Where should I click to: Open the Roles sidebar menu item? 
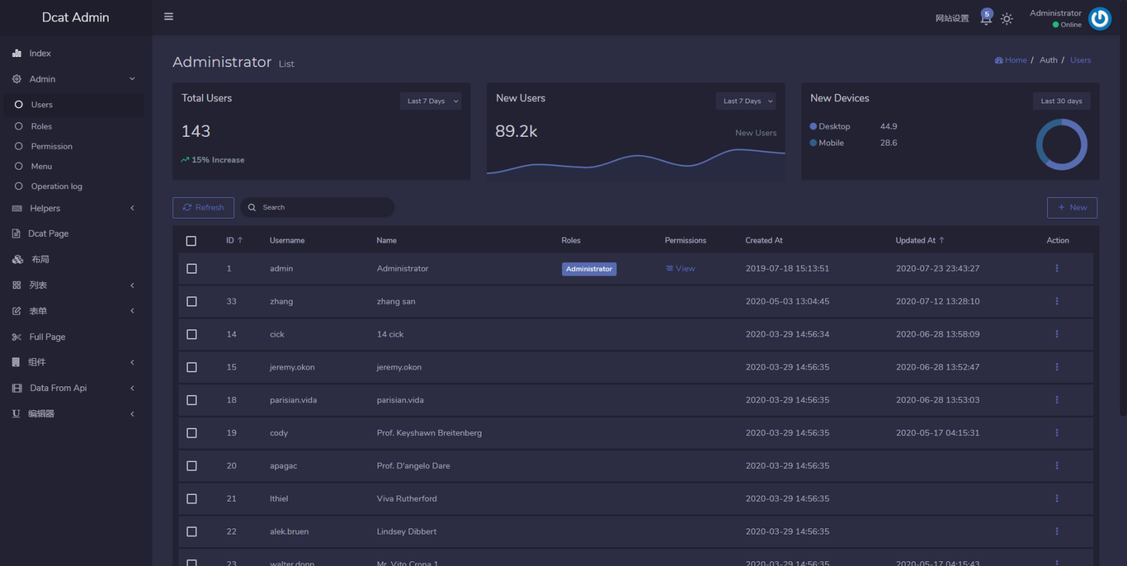pyautogui.click(x=42, y=126)
